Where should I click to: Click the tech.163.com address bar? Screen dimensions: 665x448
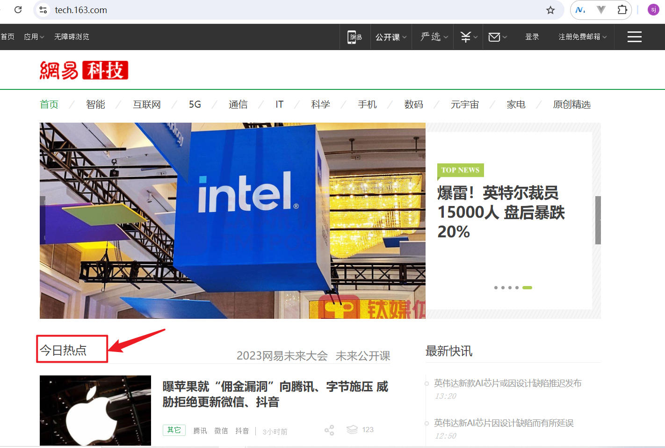[299, 10]
